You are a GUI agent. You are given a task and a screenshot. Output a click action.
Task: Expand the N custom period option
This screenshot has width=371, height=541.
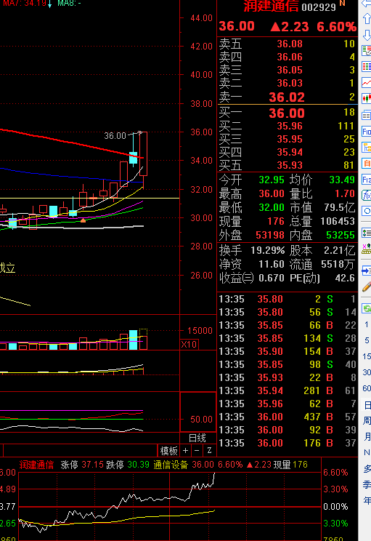tap(367, 452)
